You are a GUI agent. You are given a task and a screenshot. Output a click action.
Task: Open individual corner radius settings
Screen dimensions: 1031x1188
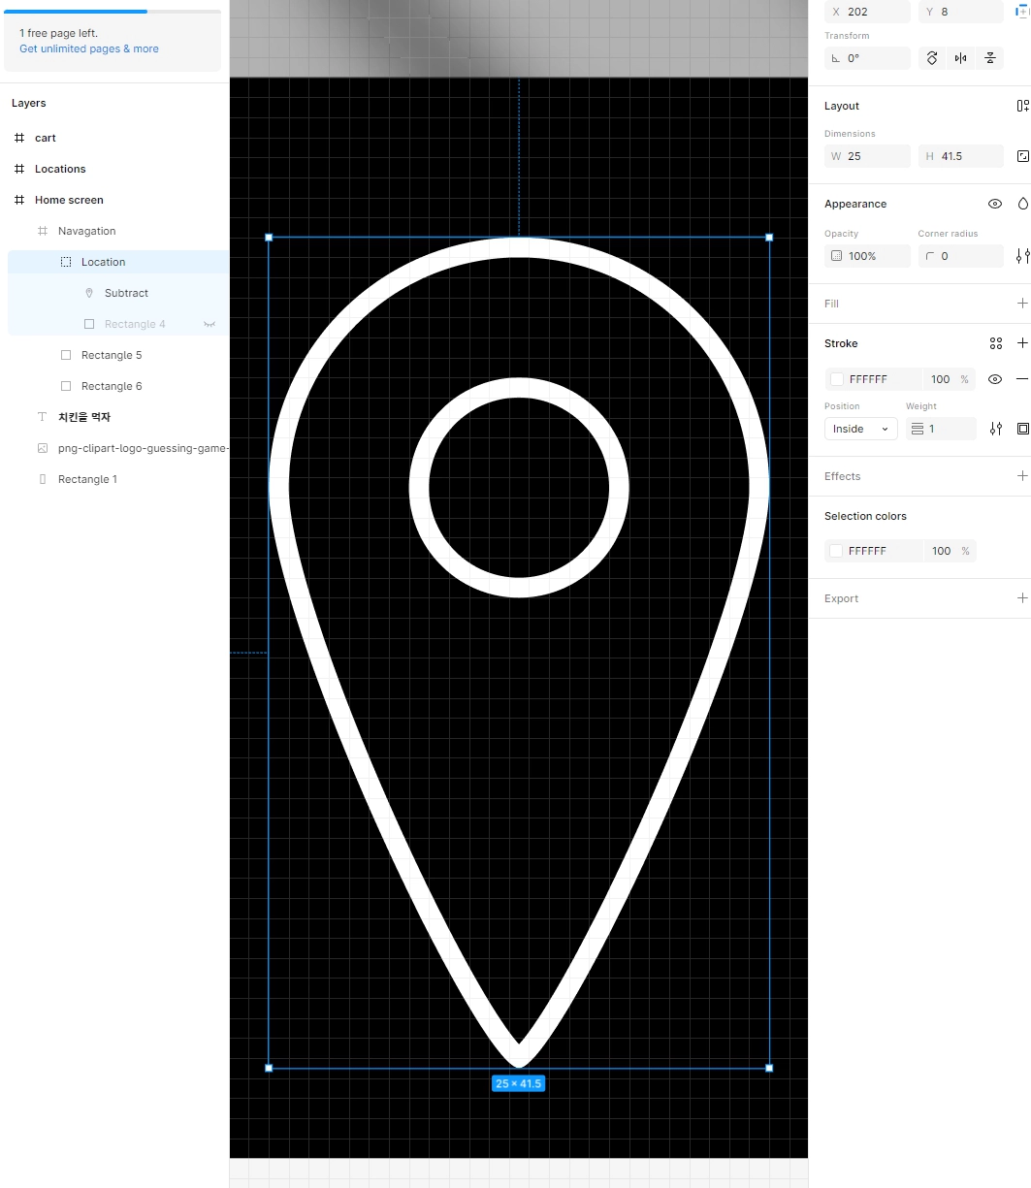click(x=1022, y=256)
